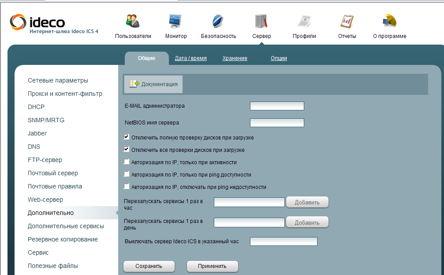
Task: Enable Авторизация по IP, отключать при ping недоступности
Action: [x=126, y=186]
